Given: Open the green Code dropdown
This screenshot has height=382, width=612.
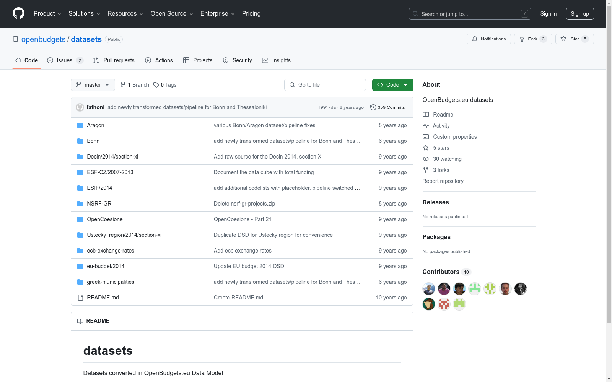Looking at the screenshot, I should (392, 85).
